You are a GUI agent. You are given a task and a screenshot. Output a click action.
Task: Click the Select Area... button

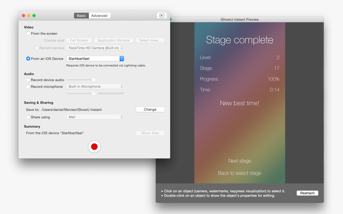coord(150,40)
